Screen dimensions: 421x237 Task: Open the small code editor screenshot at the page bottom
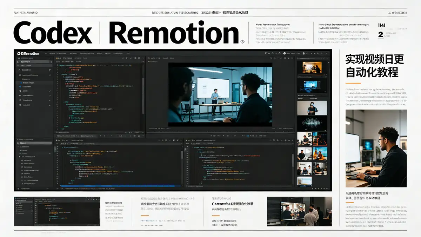tap(57, 211)
